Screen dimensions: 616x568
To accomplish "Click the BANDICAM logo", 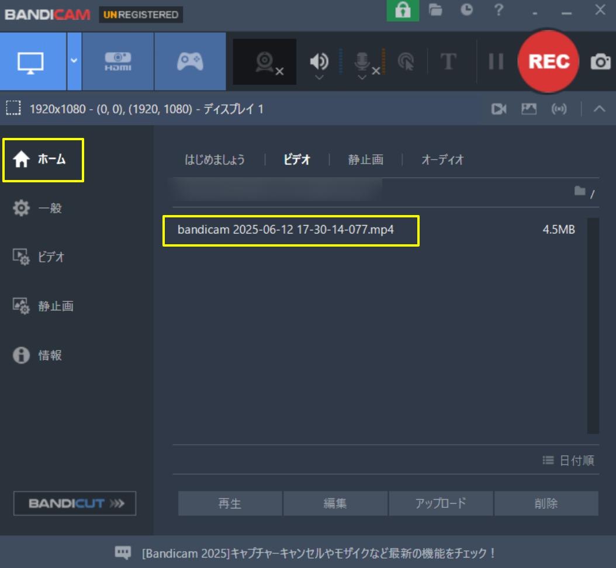I will tap(47, 15).
